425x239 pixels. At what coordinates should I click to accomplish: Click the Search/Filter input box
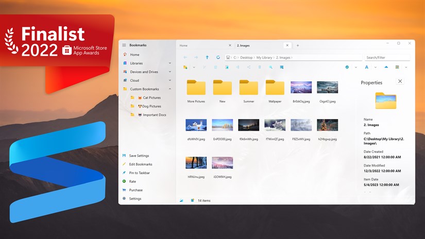[x=387, y=57]
